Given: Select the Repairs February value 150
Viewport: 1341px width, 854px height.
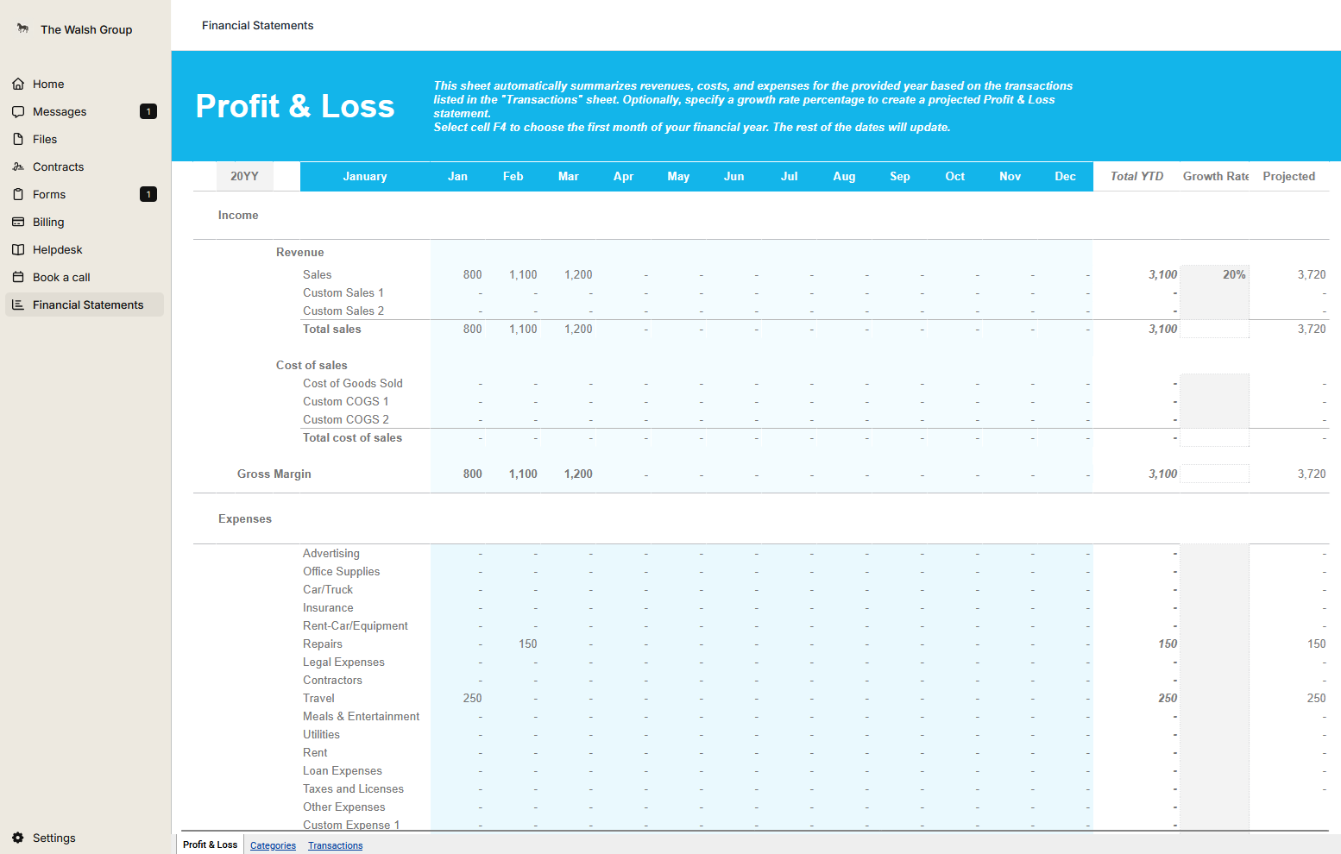Looking at the screenshot, I should pyautogui.click(x=528, y=644).
